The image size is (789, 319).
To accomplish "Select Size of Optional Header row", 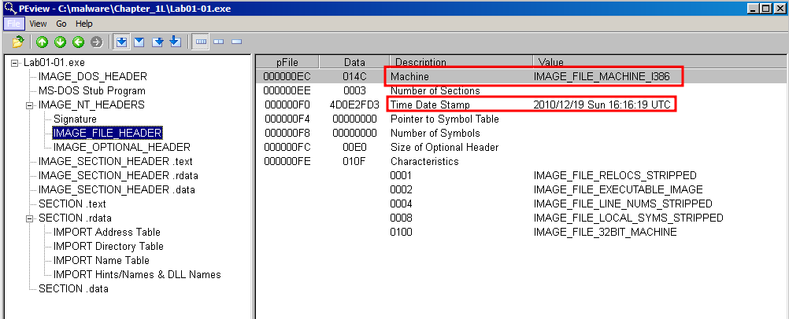I will tap(522, 147).
